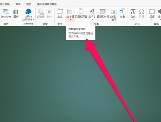Expand the 文本框 dropdown arrow
161x122 pixels.
(x=71, y=20)
